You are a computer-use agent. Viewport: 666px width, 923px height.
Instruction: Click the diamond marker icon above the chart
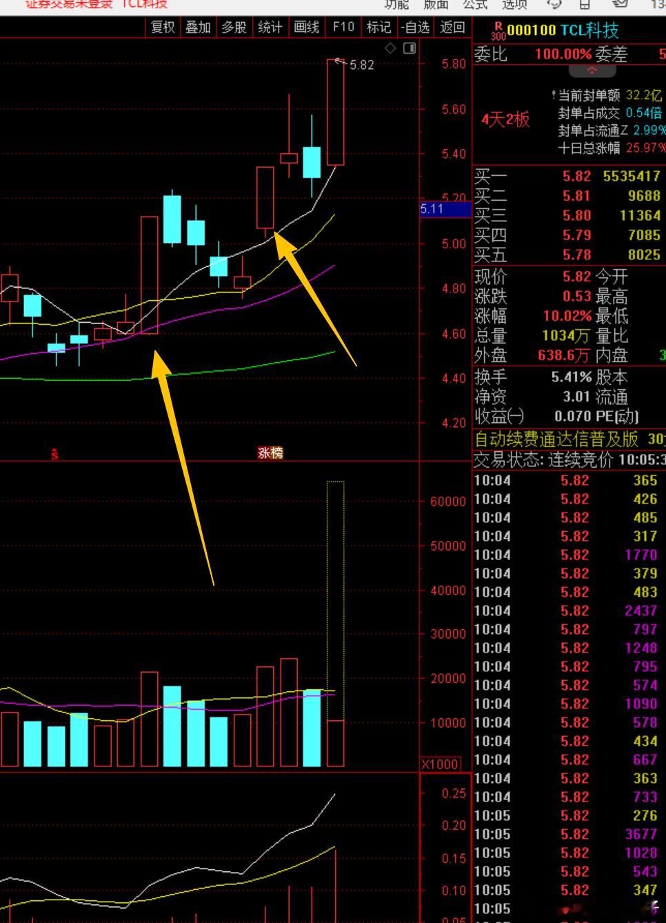click(390, 48)
